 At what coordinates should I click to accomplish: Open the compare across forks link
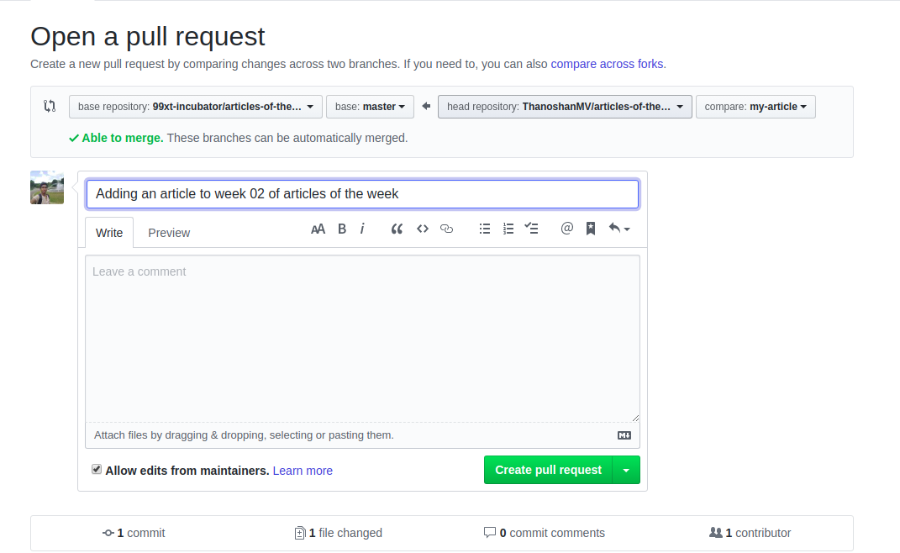607,64
